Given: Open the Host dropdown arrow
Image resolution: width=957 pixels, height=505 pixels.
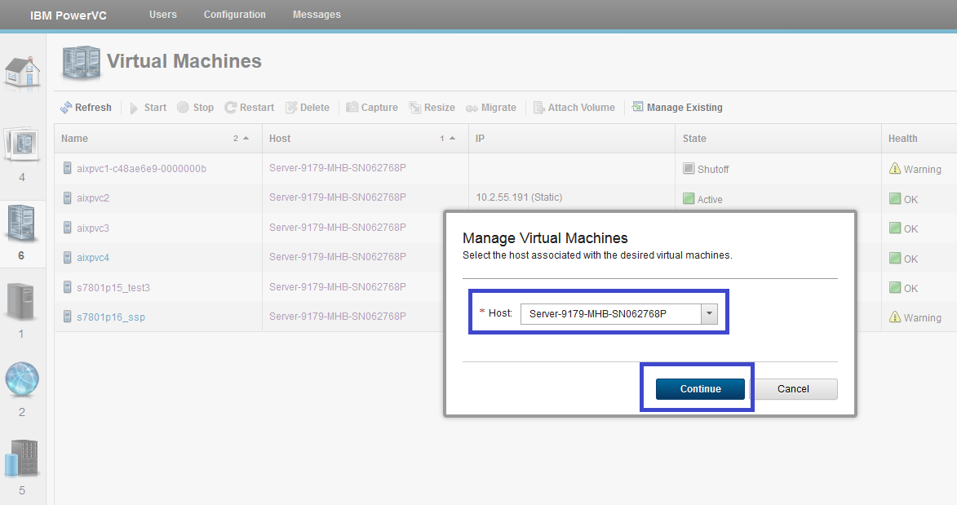Looking at the screenshot, I should (709, 314).
